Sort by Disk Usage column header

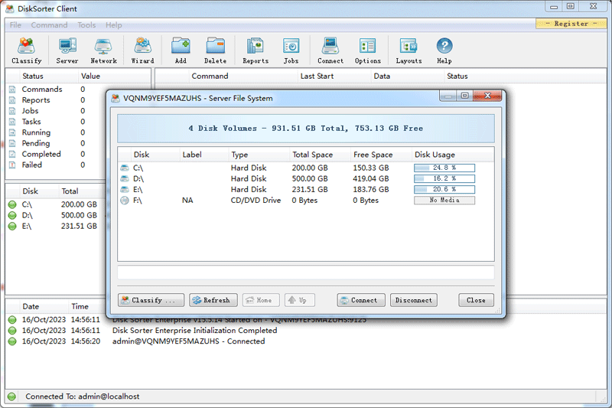coord(452,155)
